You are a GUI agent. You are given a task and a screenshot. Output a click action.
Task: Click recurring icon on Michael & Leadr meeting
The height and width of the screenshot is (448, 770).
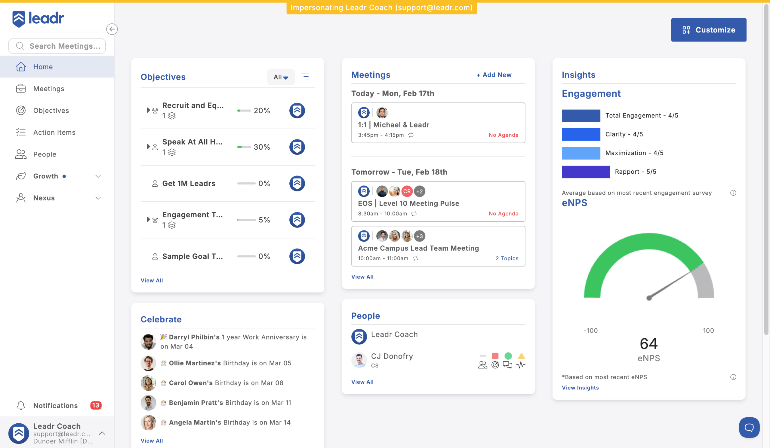[x=411, y=135]
